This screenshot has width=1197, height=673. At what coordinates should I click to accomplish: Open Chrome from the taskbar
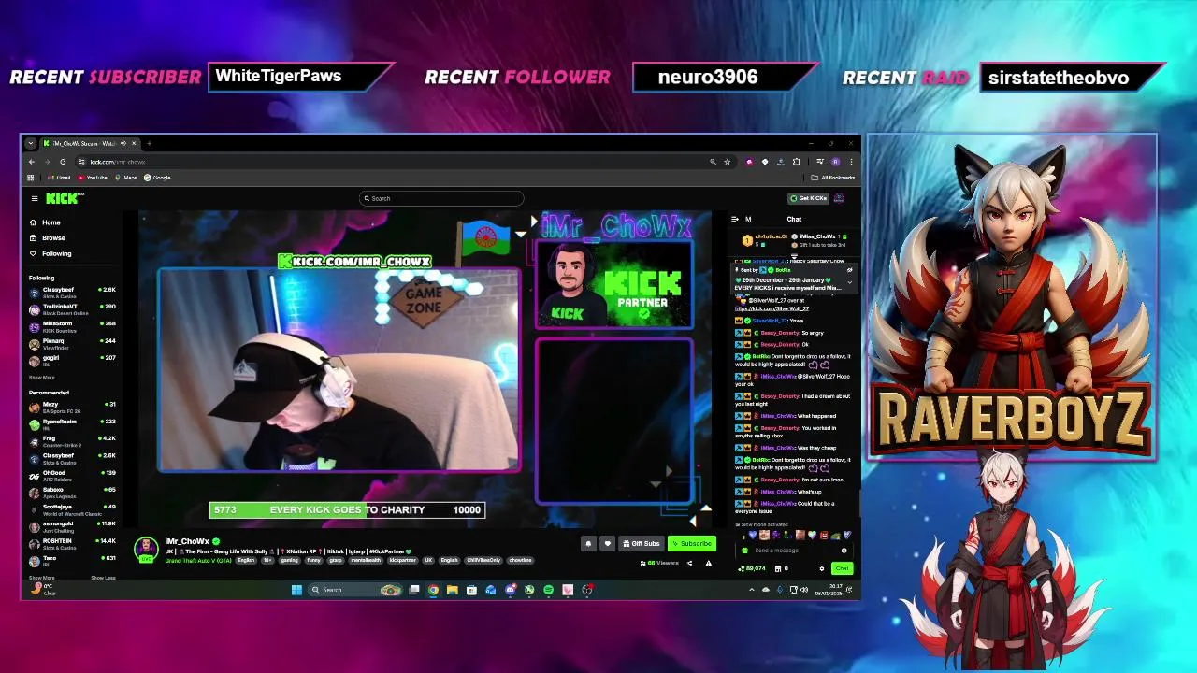[x=433, y=590]
